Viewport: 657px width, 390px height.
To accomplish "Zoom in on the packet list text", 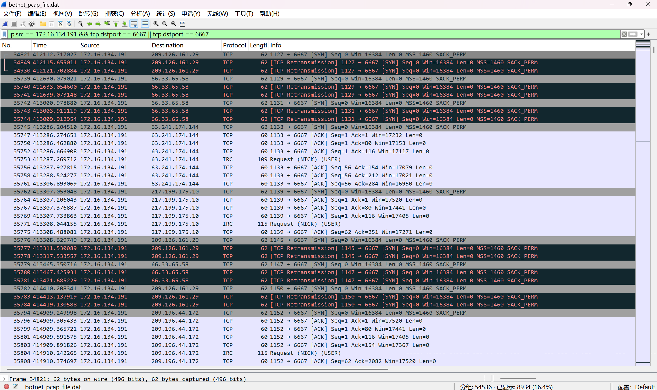I will pos(156,24).
